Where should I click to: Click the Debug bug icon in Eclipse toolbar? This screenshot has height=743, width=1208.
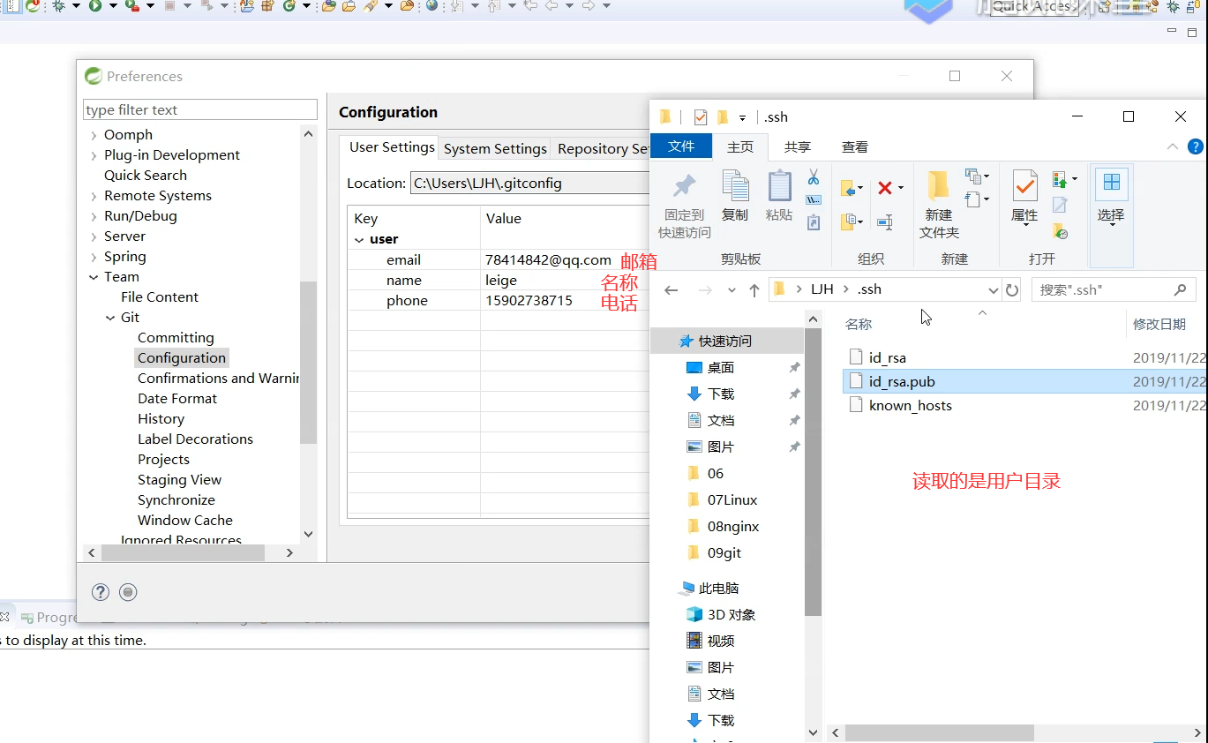tap(58, 5)
